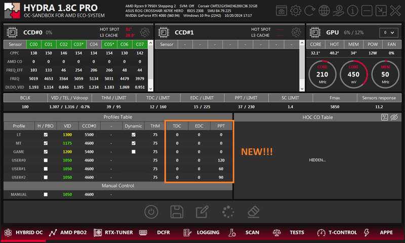The height and width of the screenshot is (243, 405).
Task: Open CCD#0 sensor settings gear
Action: click(x=145, y=32)
